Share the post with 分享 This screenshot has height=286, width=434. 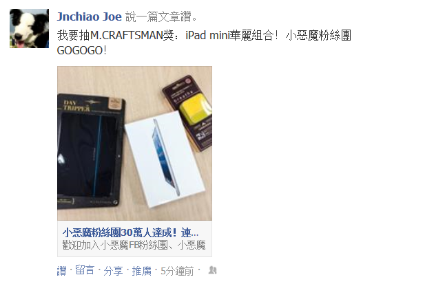click(x=113, y=271)
